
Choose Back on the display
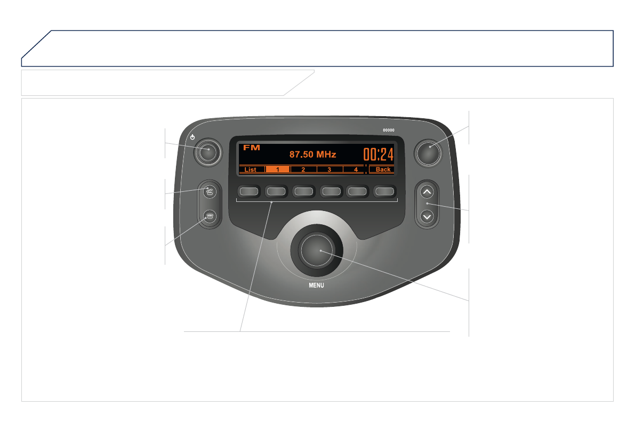point(382,169)
